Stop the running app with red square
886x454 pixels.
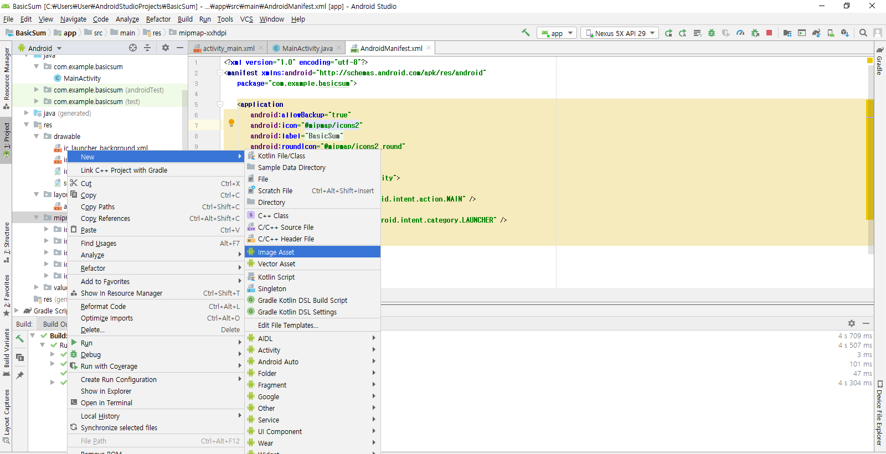click(769, 33)
